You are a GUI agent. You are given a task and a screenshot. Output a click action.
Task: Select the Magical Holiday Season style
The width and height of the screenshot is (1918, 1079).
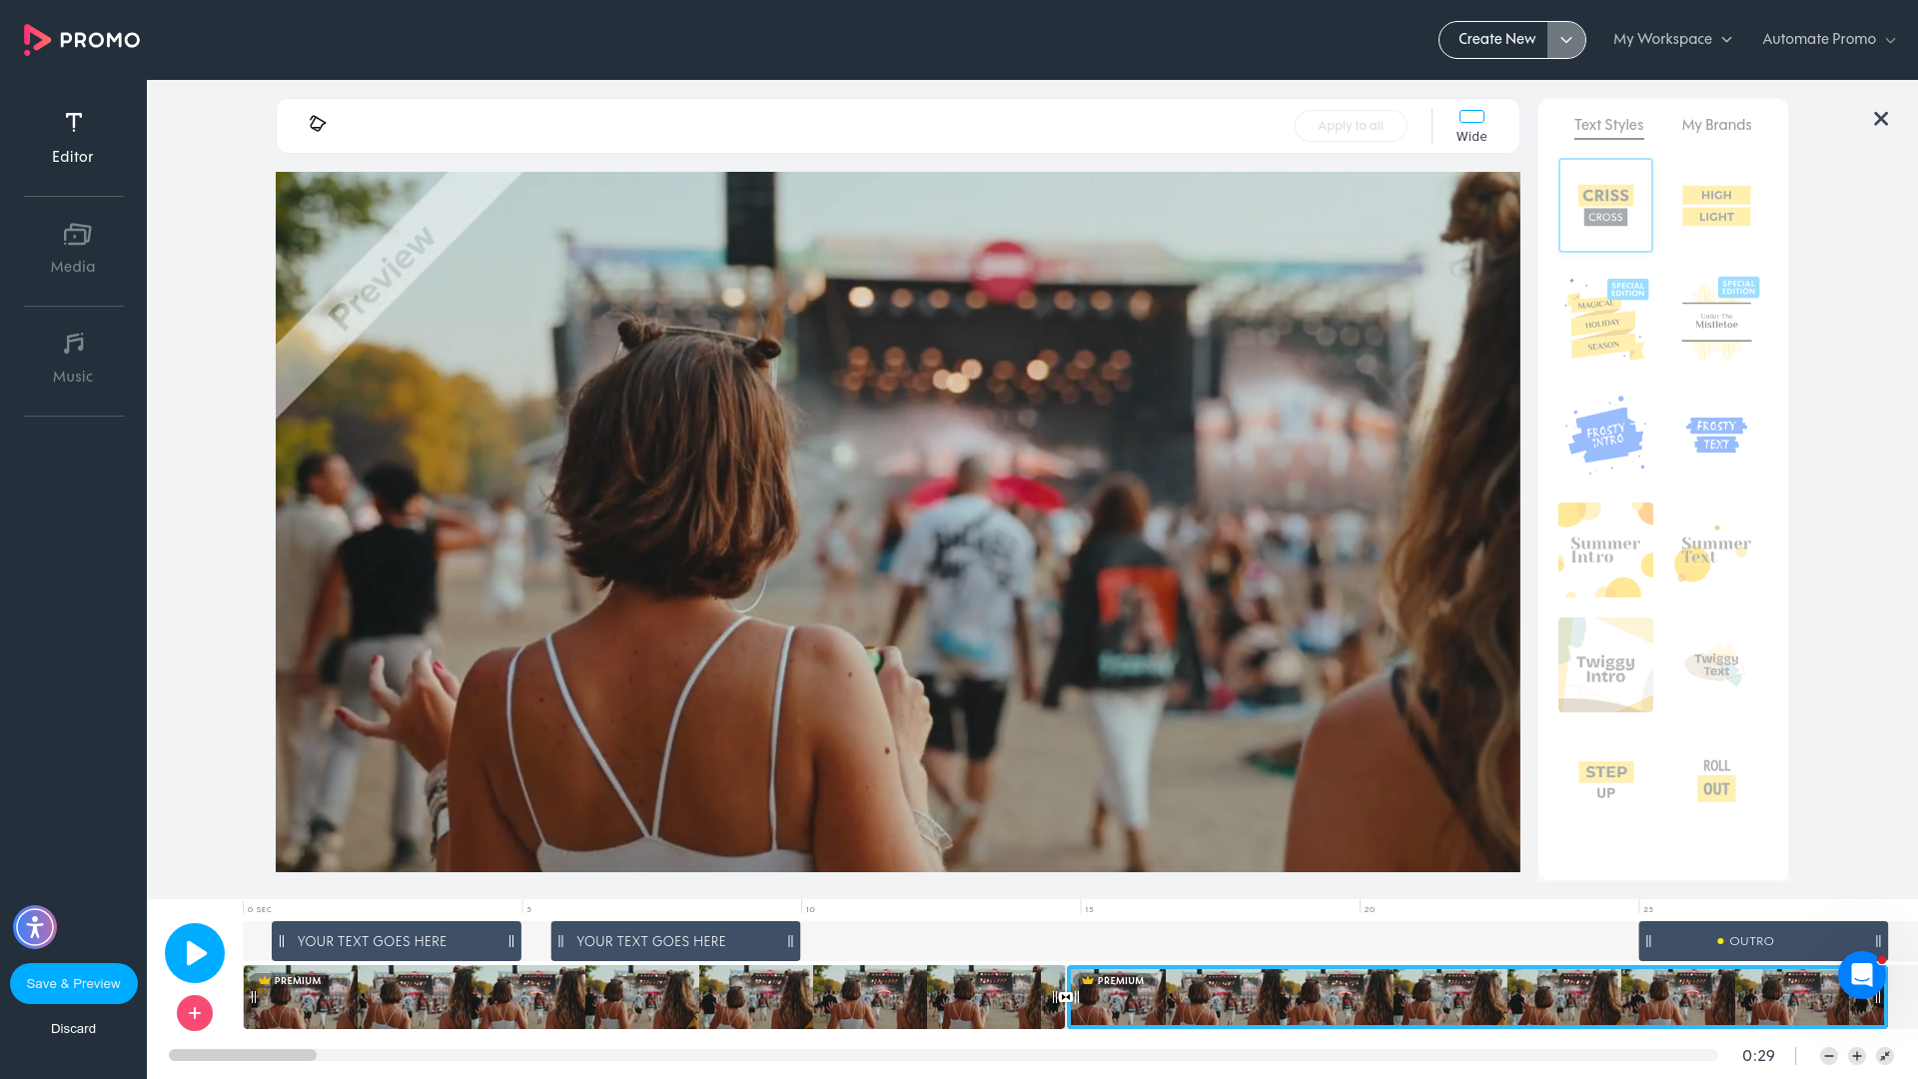tap(1605, 320)
